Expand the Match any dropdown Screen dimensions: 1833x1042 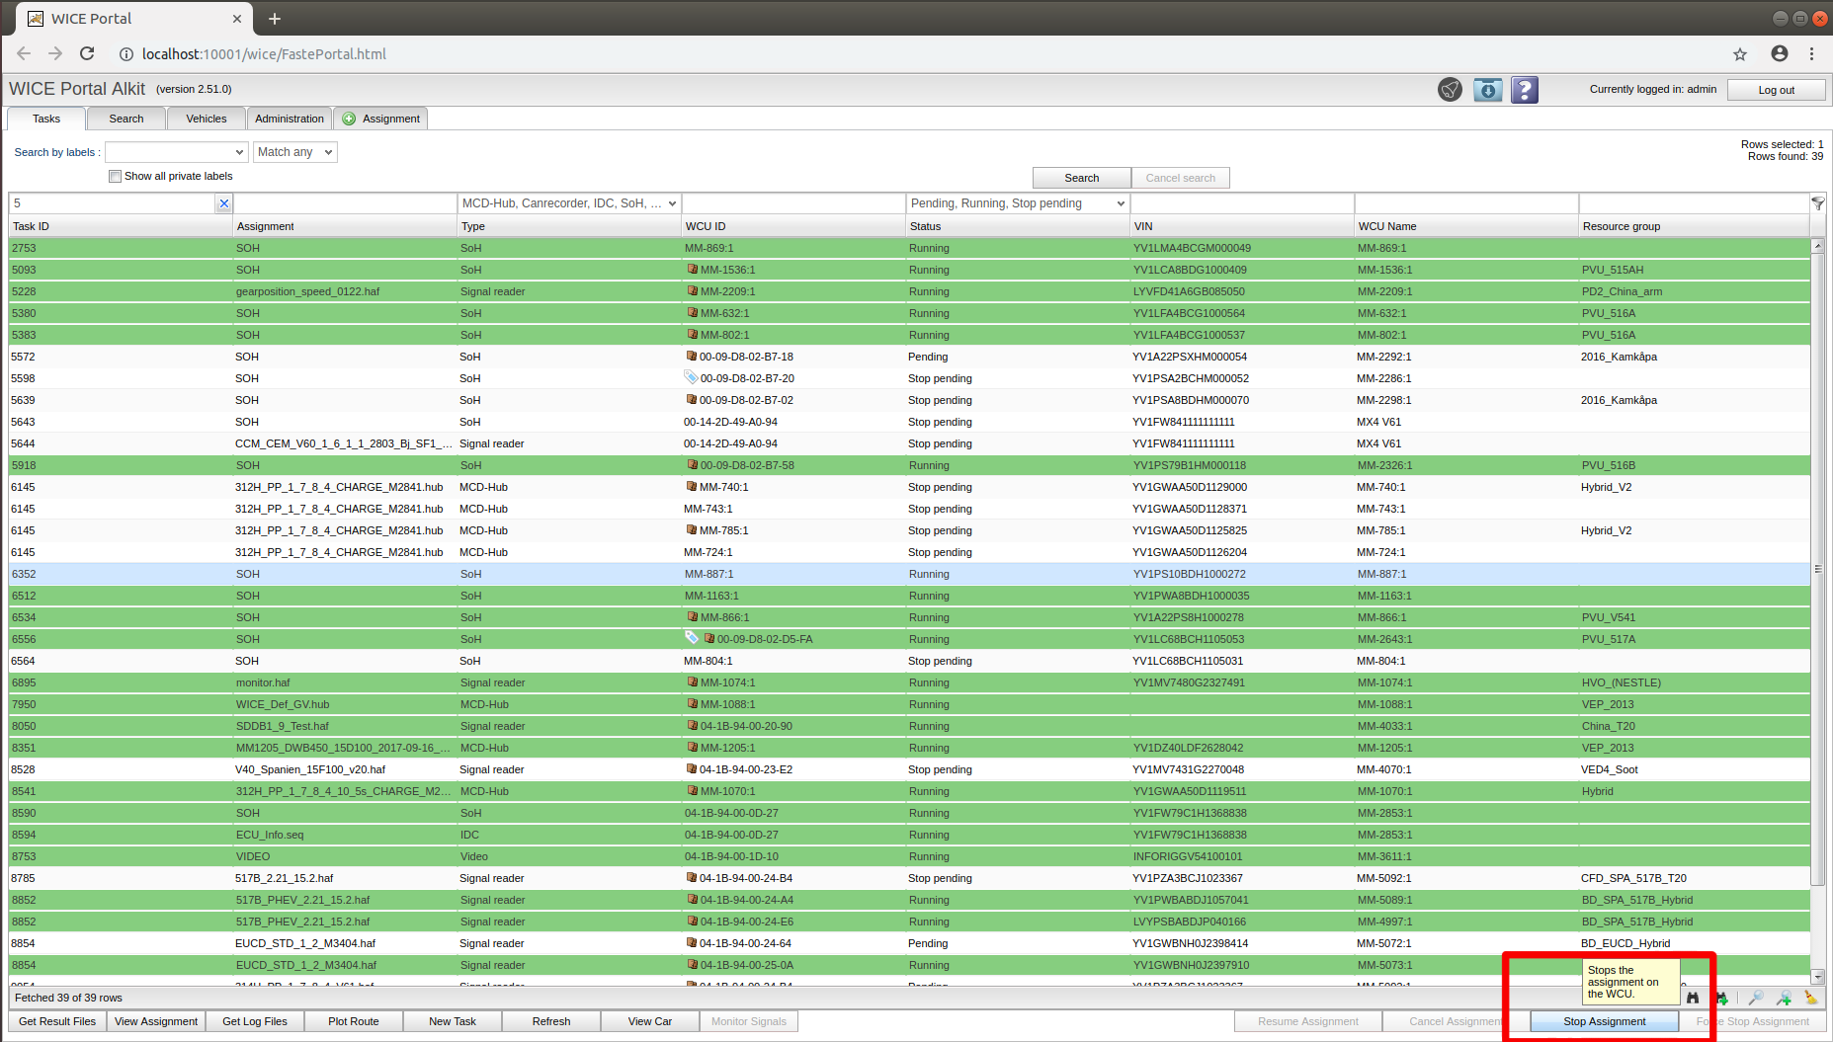pyautogui.click(x=294, y=152)
